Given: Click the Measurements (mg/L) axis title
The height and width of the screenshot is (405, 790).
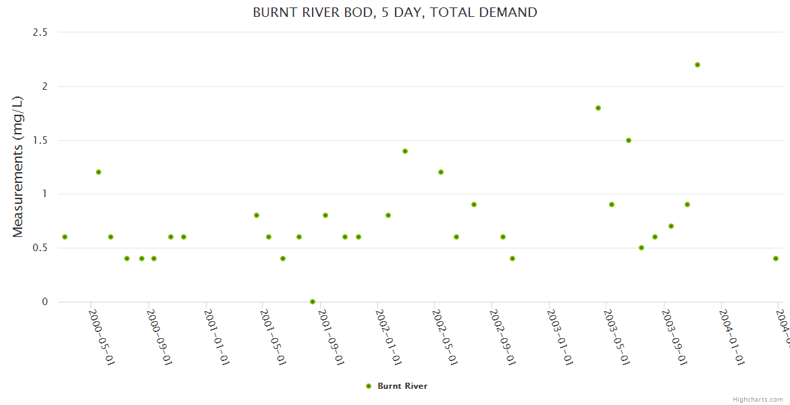Looking at the screenshot, I should [x=18, y=167].
